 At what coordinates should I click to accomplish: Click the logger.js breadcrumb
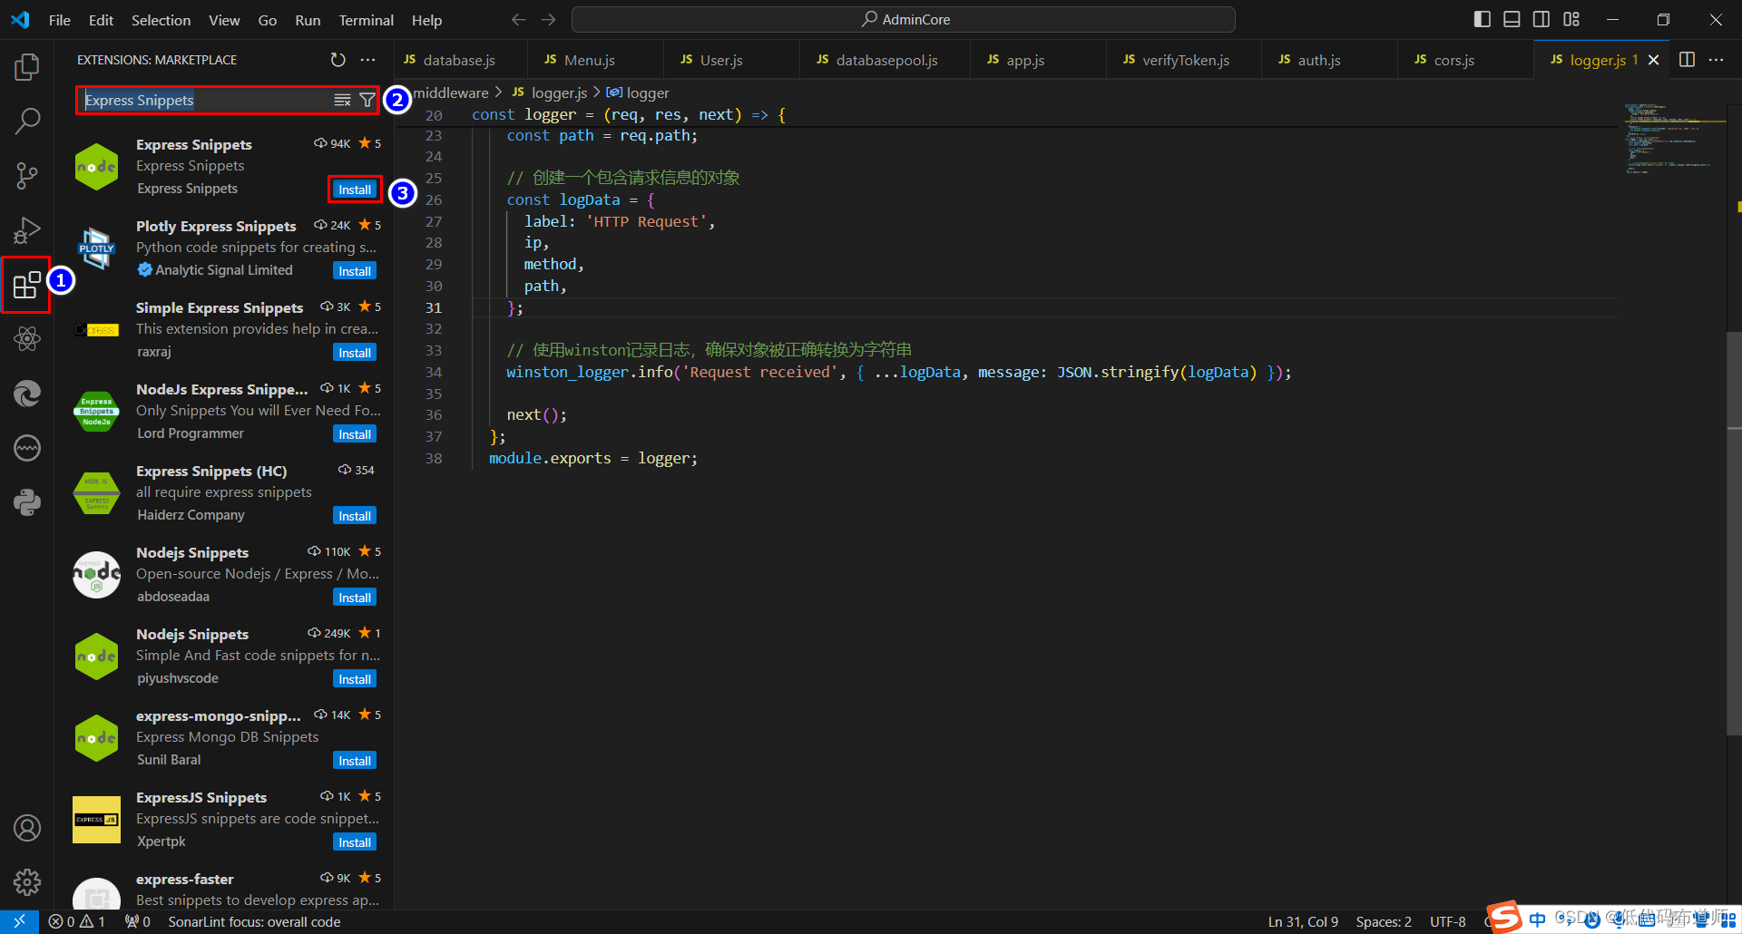pos(550,92)
